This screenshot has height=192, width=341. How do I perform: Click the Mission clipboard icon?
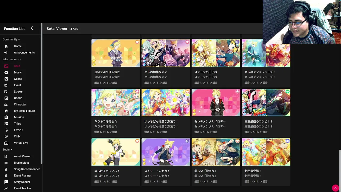click(6, 117)
